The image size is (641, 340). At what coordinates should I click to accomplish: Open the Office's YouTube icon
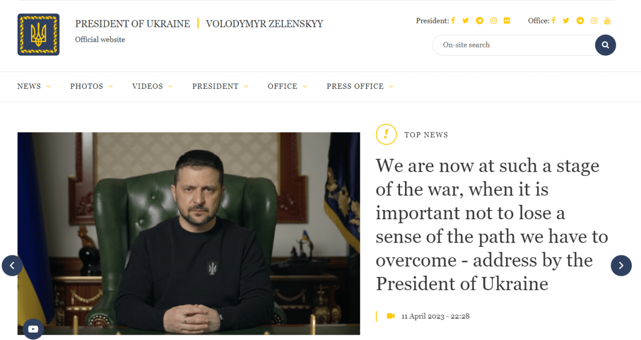[x=607, y=20]
